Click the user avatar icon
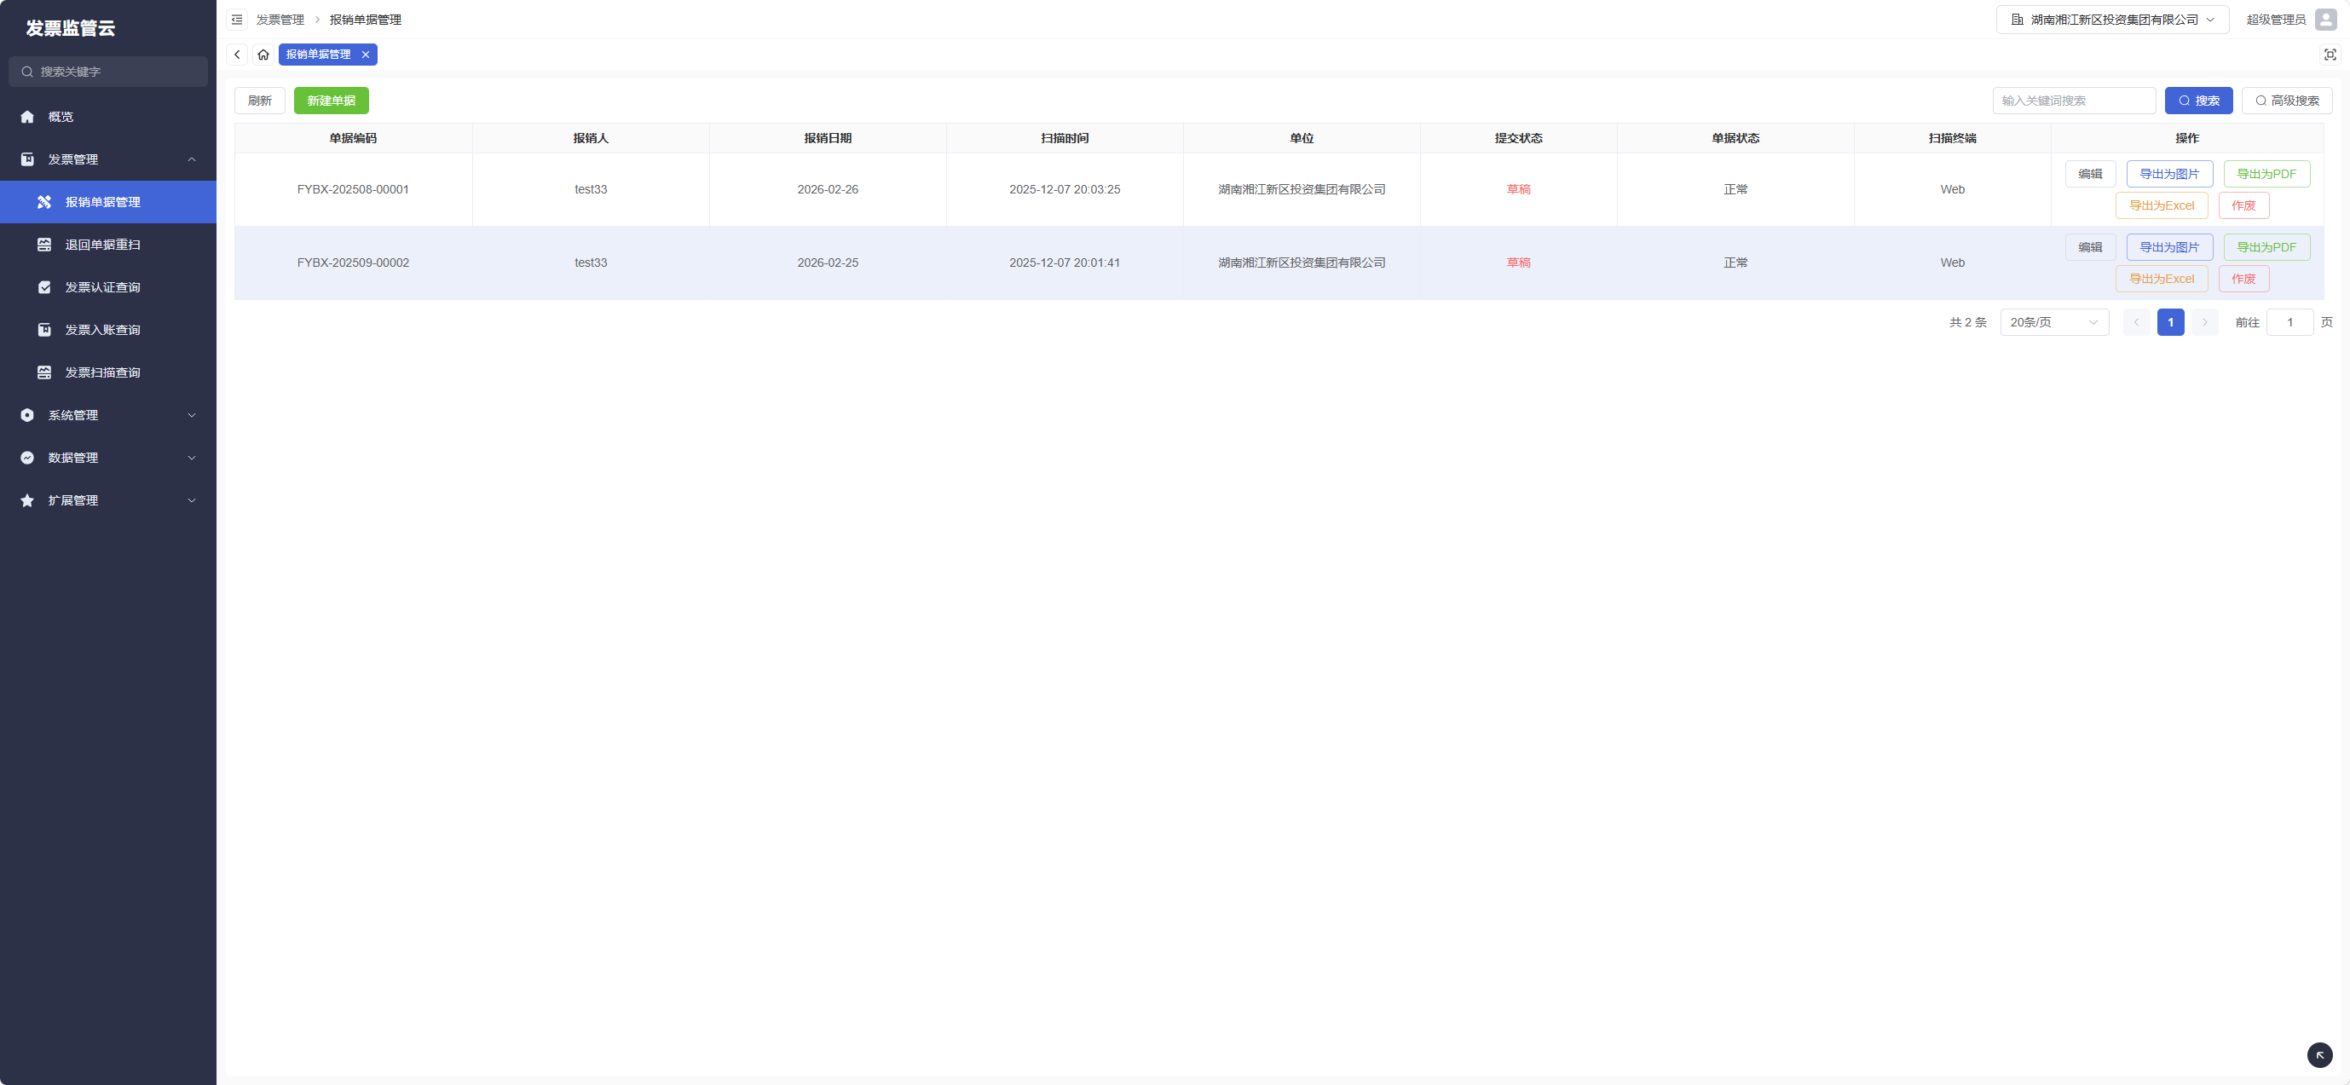 point(2326,19)
